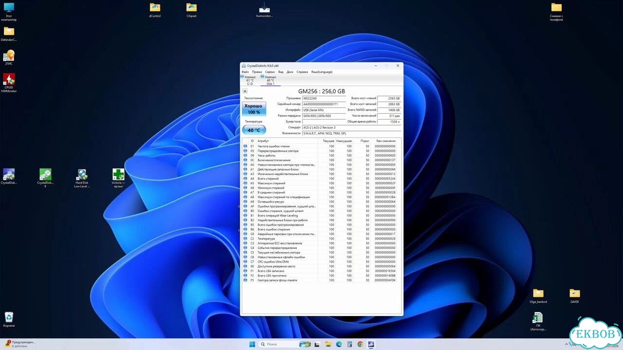Click the USB (Serial ATA) interface field

[324, 110]
